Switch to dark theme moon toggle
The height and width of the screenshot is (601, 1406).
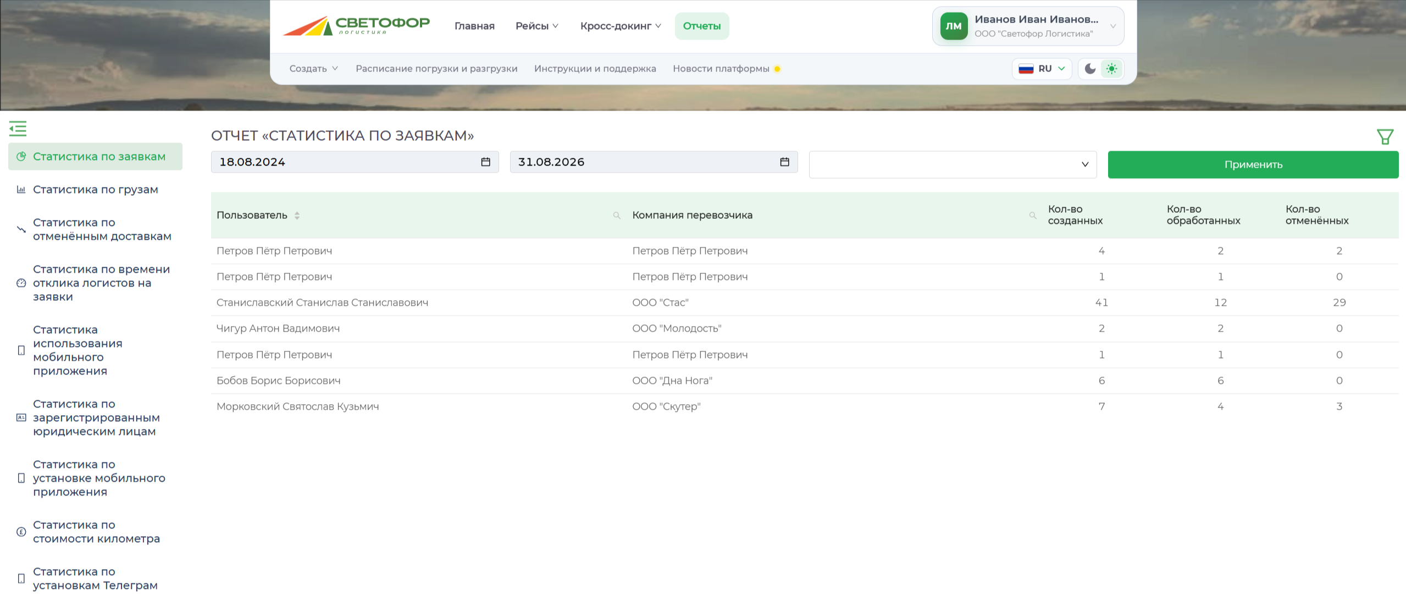tap(1090, 69)
